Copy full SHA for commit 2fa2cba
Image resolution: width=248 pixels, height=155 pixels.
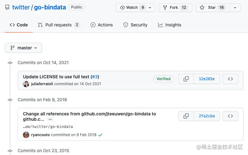coord(186,116)
